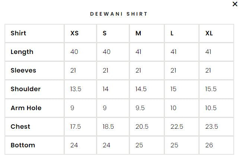Image resolution: width=239 pixels, height=157 pixels.
Task: Click the Length row label
Action: point(22,52)
